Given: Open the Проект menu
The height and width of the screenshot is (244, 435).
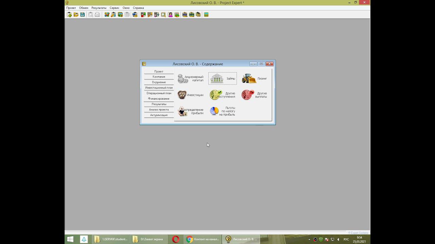Looking at the screenshot, I should coord(71,8).
